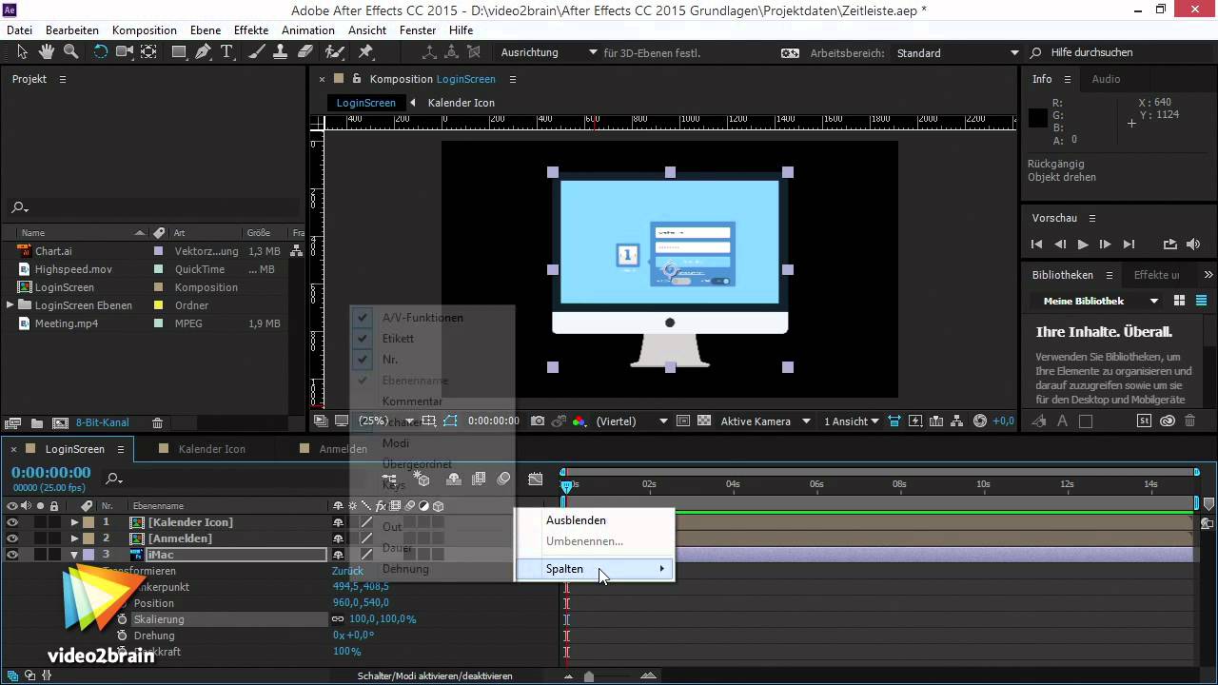The height and width of the screenshot is (685, 1218).
Task: Click Schalter/Modi aktivieren/deaktivieren button
Action: tap(435, 676)
